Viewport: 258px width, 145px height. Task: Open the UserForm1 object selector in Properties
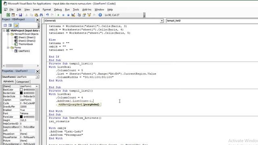(x=37, y=77)
